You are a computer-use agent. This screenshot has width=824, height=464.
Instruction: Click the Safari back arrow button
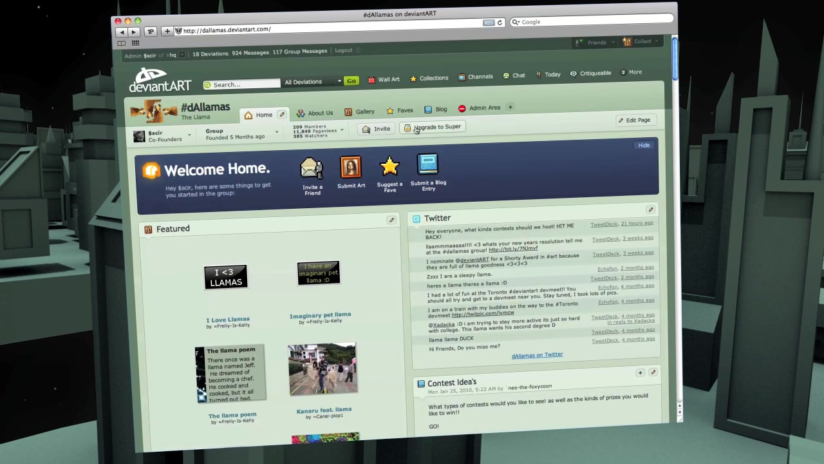(x=121, y=32)
